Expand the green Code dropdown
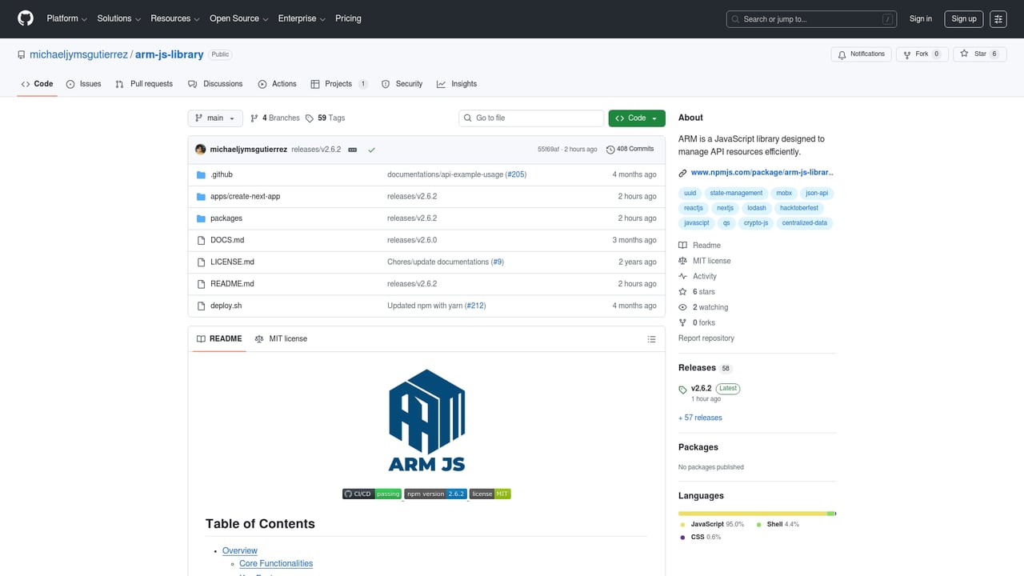 point(636,118)
